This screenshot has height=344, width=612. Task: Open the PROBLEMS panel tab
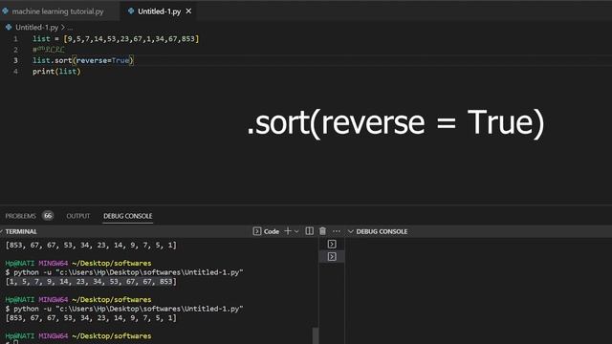20,216
